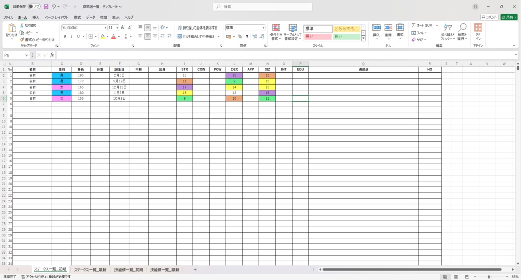521x280 pixels.
Task: Toggle underline formatting
Action: 78,36
